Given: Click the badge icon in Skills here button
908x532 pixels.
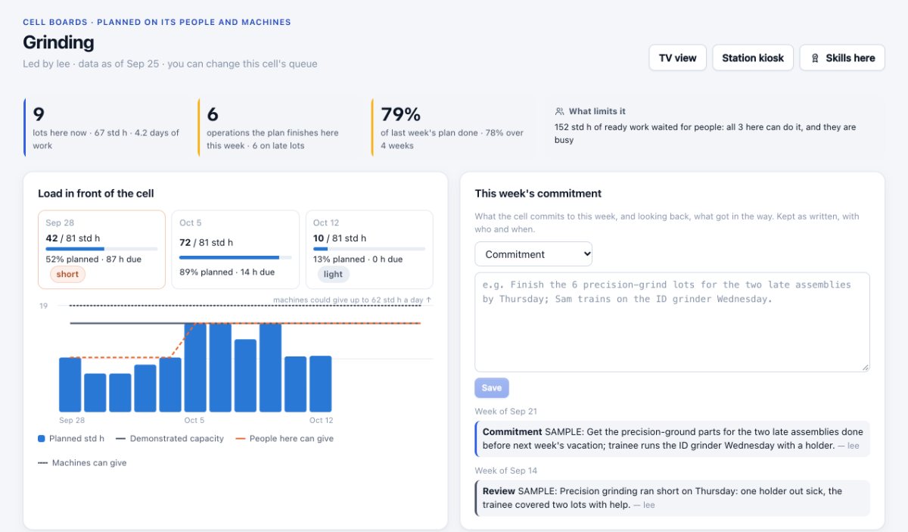Looking at the screenshot, I should point(815,58).
